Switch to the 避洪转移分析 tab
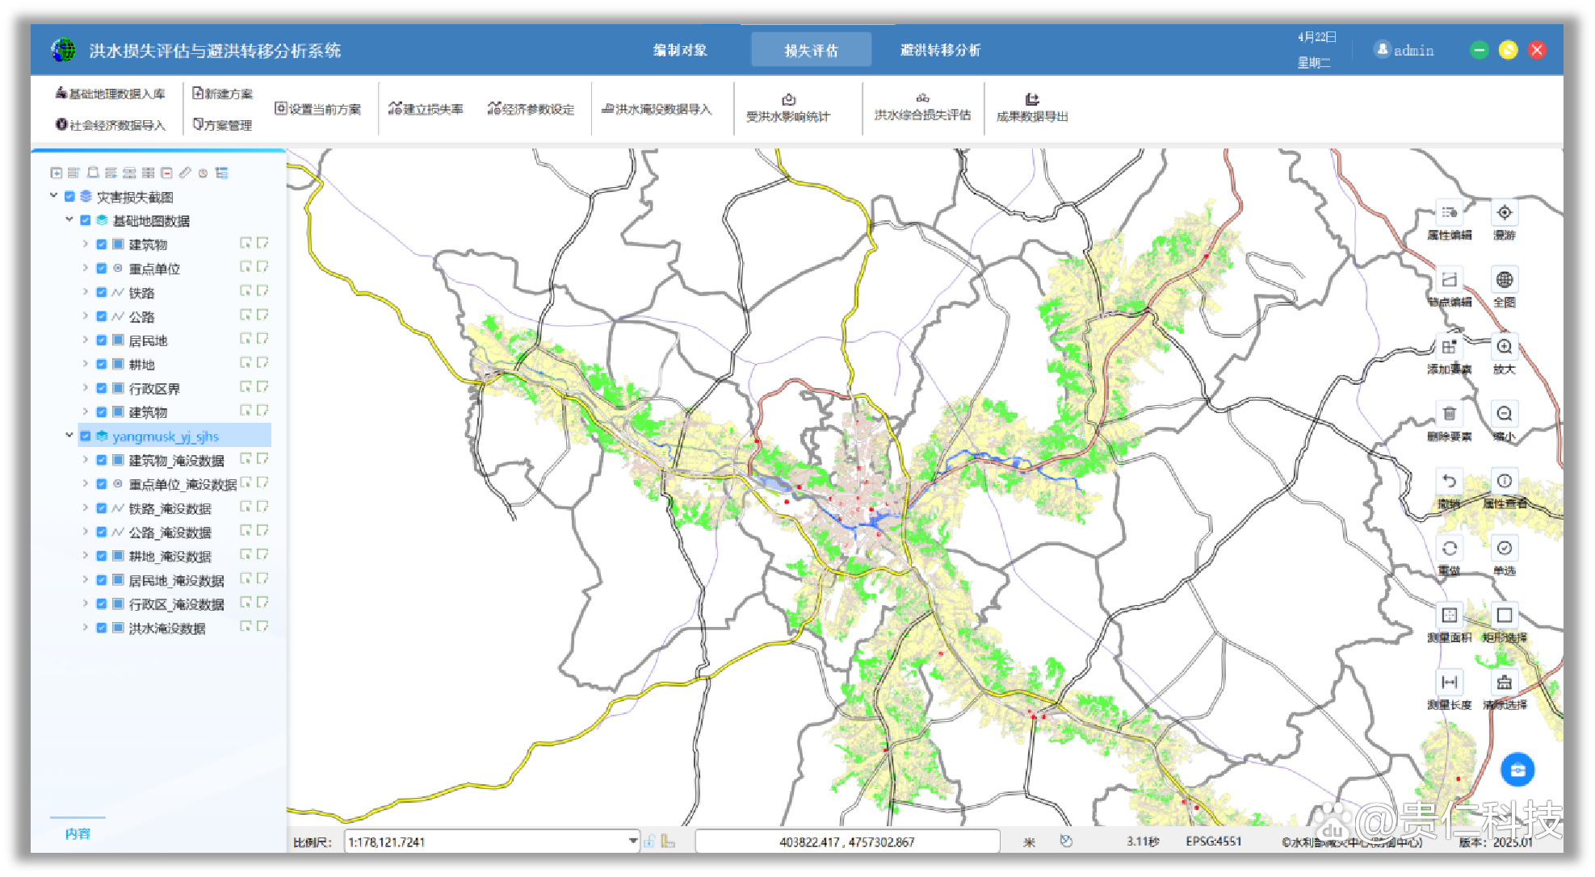This screenshot has height=877, width=1595. point(940,50)
